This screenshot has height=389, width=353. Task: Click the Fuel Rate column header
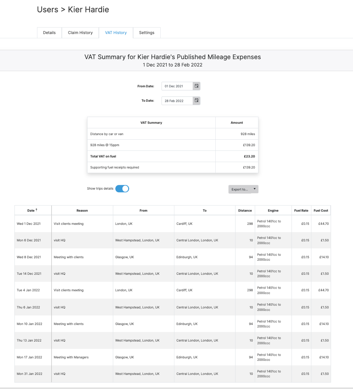pos(301,211)
